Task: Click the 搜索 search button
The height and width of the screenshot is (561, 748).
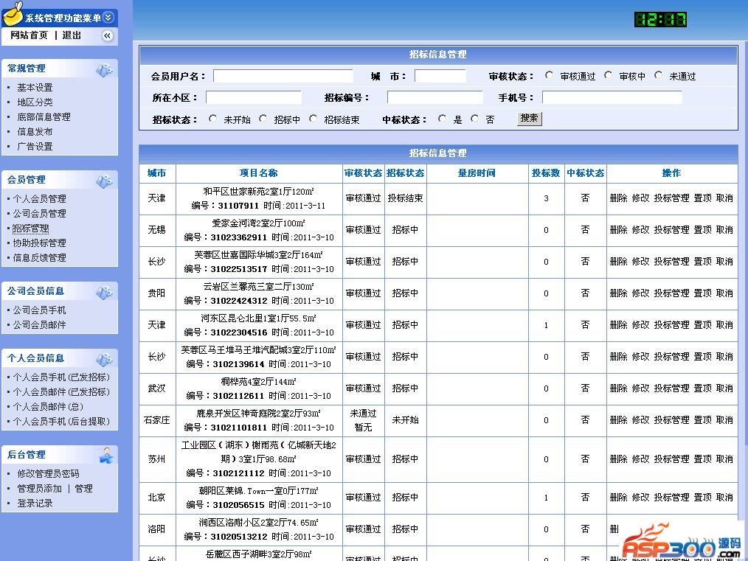Action: (x=529, y=118)
